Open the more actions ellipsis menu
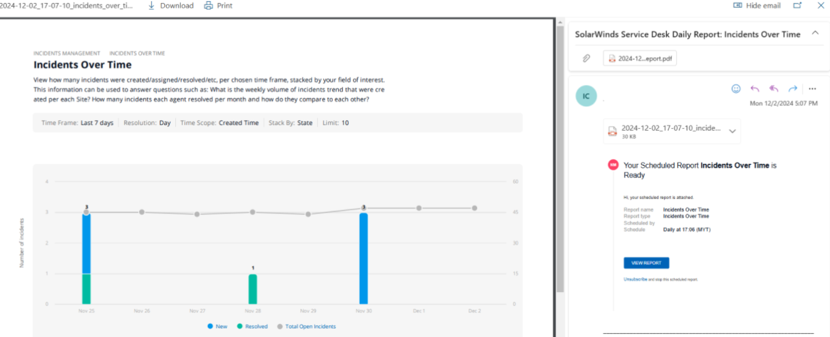The image size is (830, 337). (812, 89)
